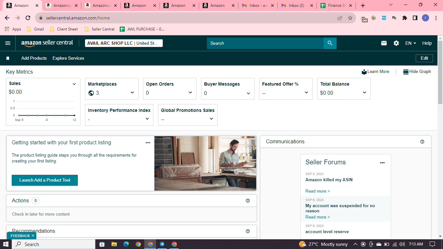Open Microsoft Edge from the taskbar

[x=126, y=244]
